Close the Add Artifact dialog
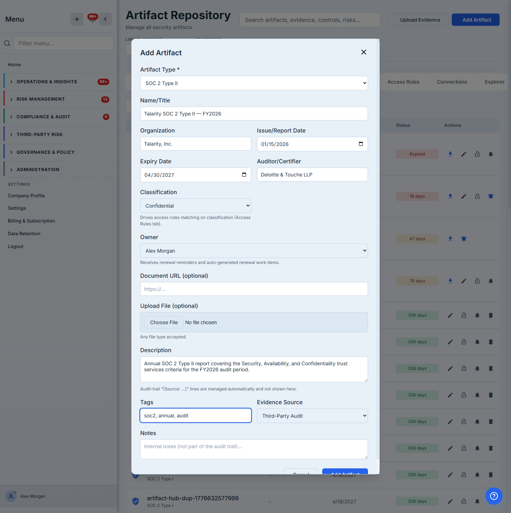The width and height of the screenshot is (511, 513). (364, 52)
